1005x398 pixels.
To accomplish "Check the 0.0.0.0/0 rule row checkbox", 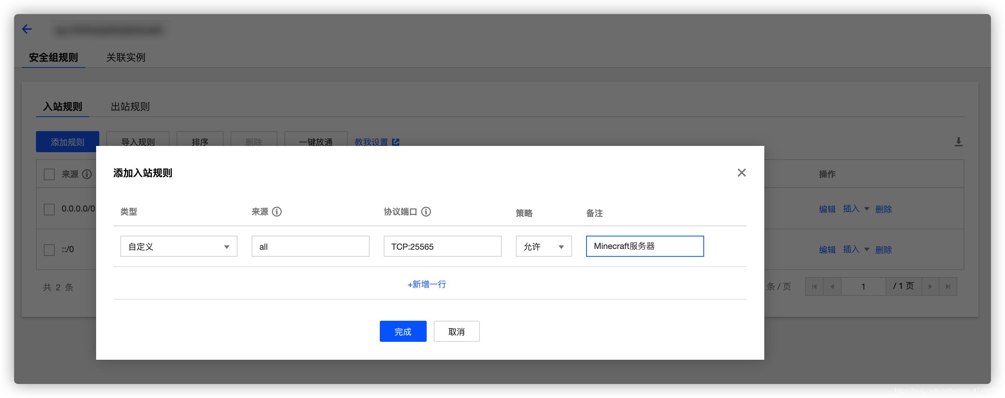I will coord(49,209).
